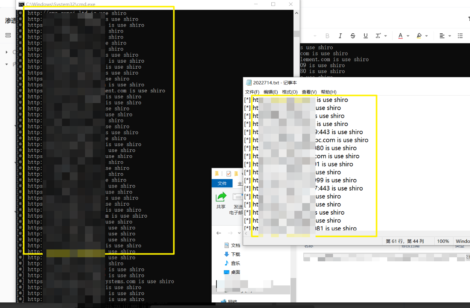Apply underline formatting in the editor toolbar
Screen dimensions: 470x308
tap(366, 36)
